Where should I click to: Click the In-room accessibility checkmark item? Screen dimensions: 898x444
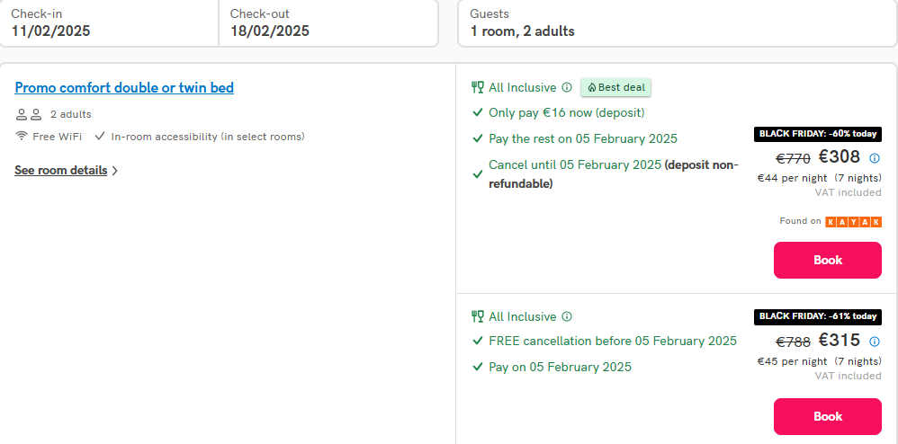(x=200, y=137)
